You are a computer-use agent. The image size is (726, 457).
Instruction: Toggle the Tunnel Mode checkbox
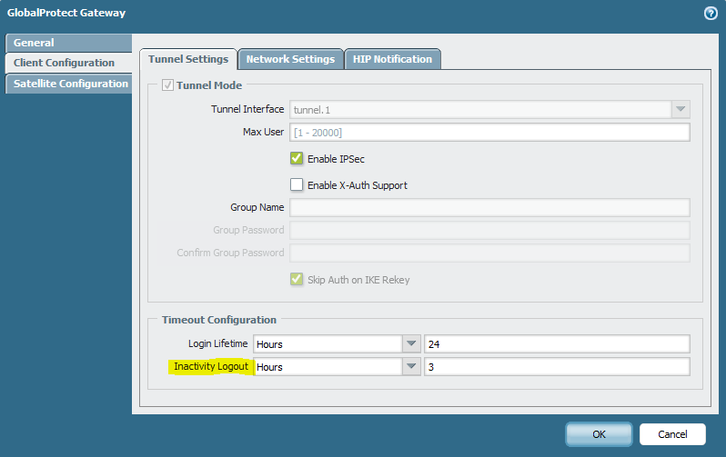click(167, 85)
